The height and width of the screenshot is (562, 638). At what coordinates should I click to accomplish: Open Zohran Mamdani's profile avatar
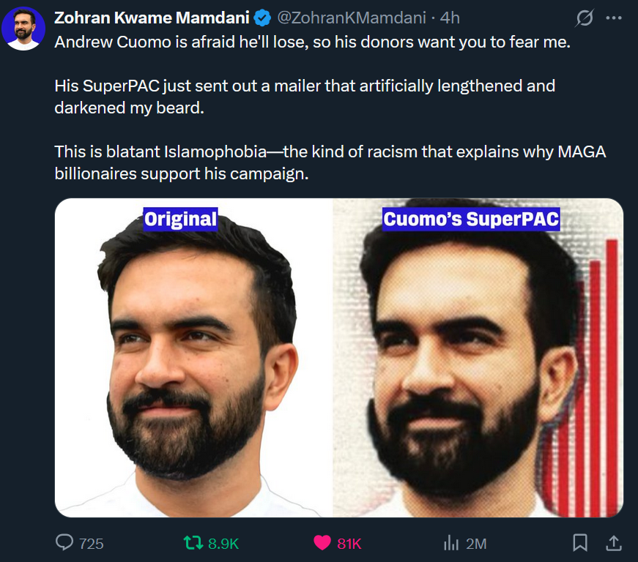(23, 28)
